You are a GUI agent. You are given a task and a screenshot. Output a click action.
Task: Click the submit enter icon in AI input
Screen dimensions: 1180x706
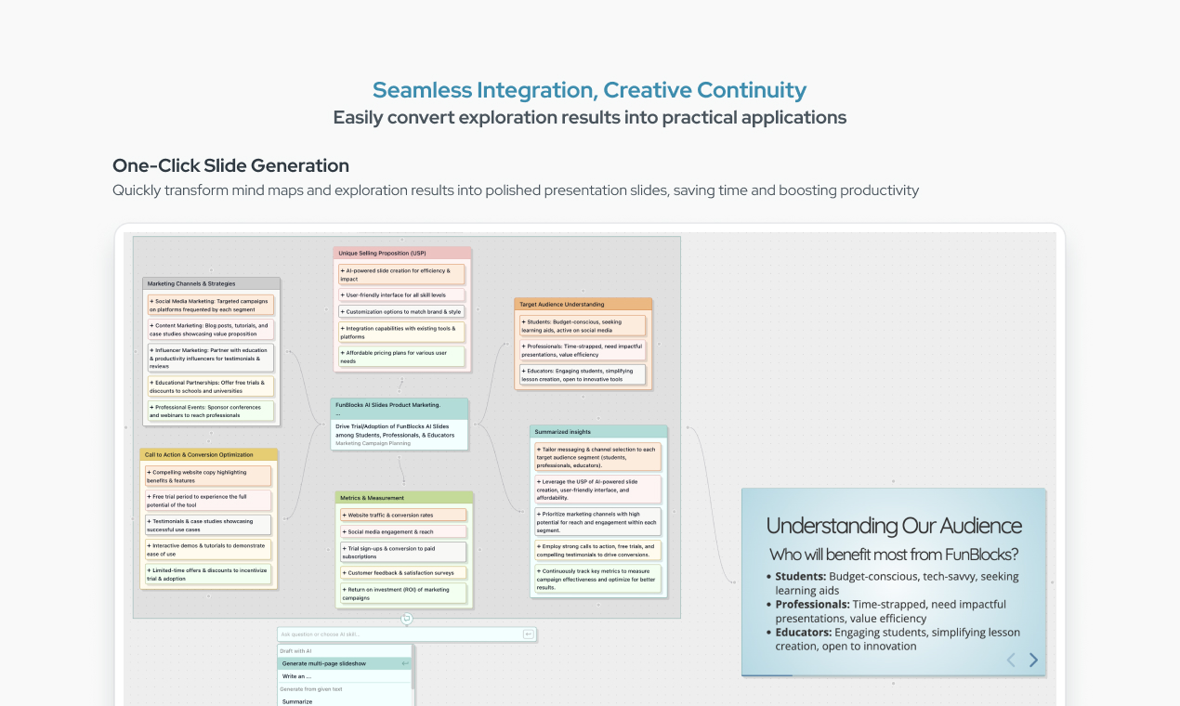click(x=529, y=634)
